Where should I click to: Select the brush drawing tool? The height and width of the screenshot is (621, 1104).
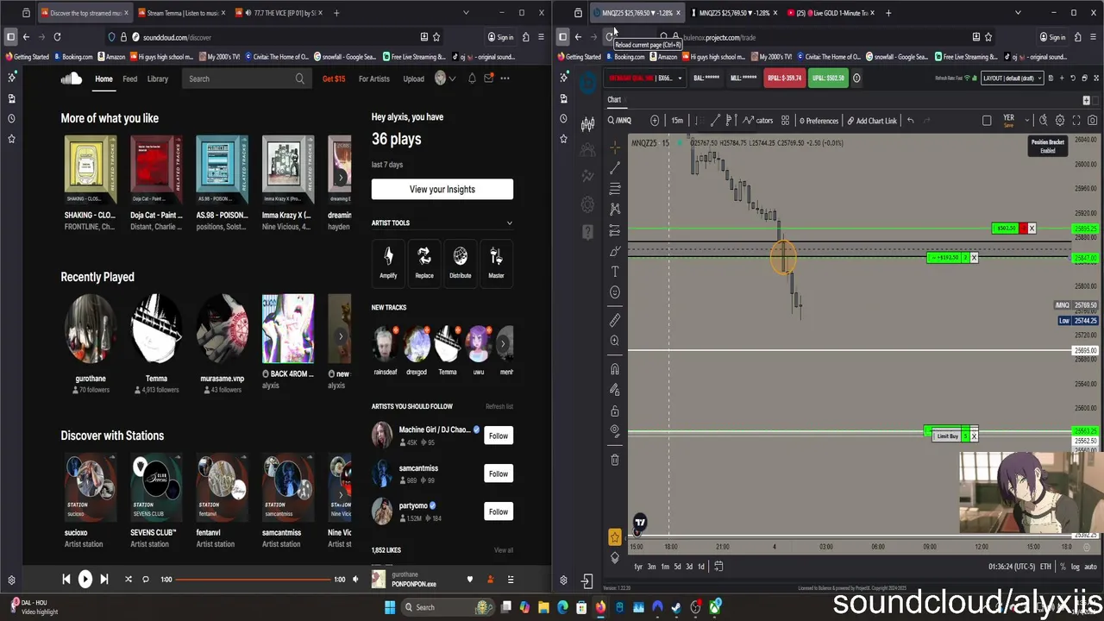point(615,251)
